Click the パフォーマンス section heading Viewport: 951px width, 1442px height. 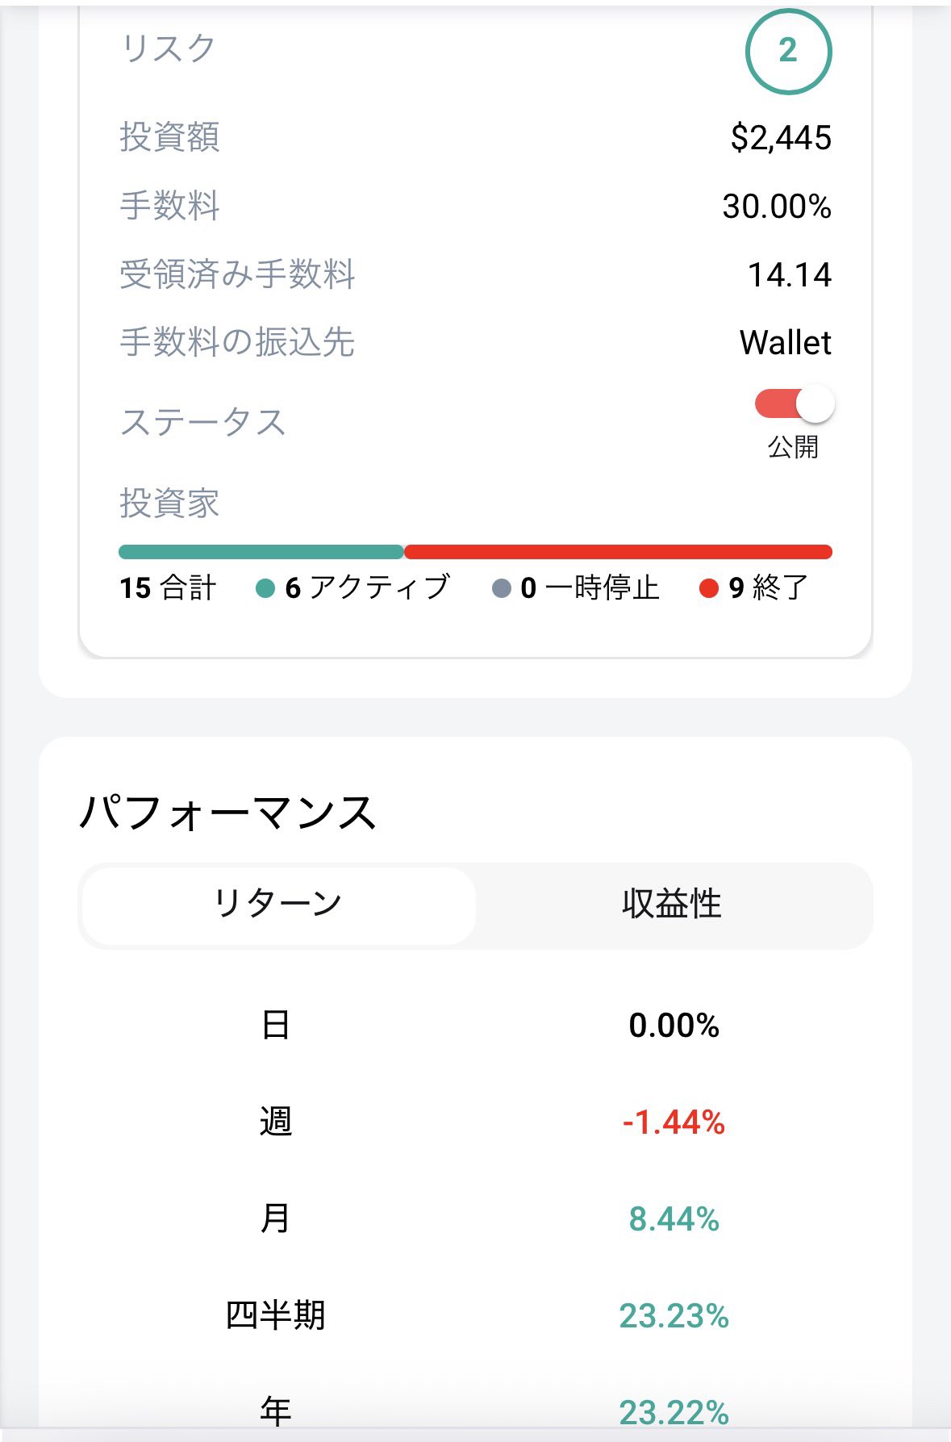click(x=228, y=812)
